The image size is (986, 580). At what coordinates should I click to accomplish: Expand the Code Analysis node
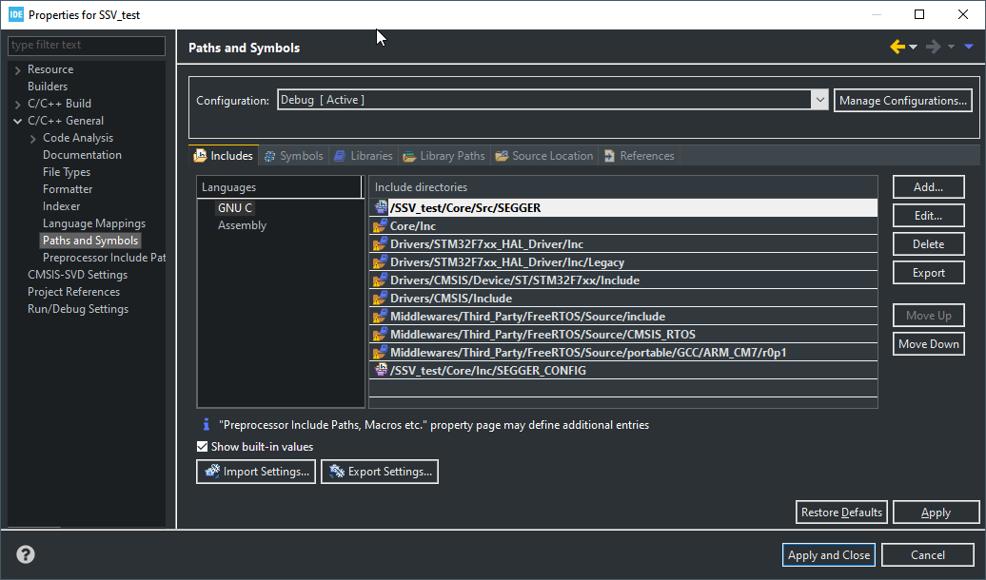pyautogui.click(x=33, y=138)
